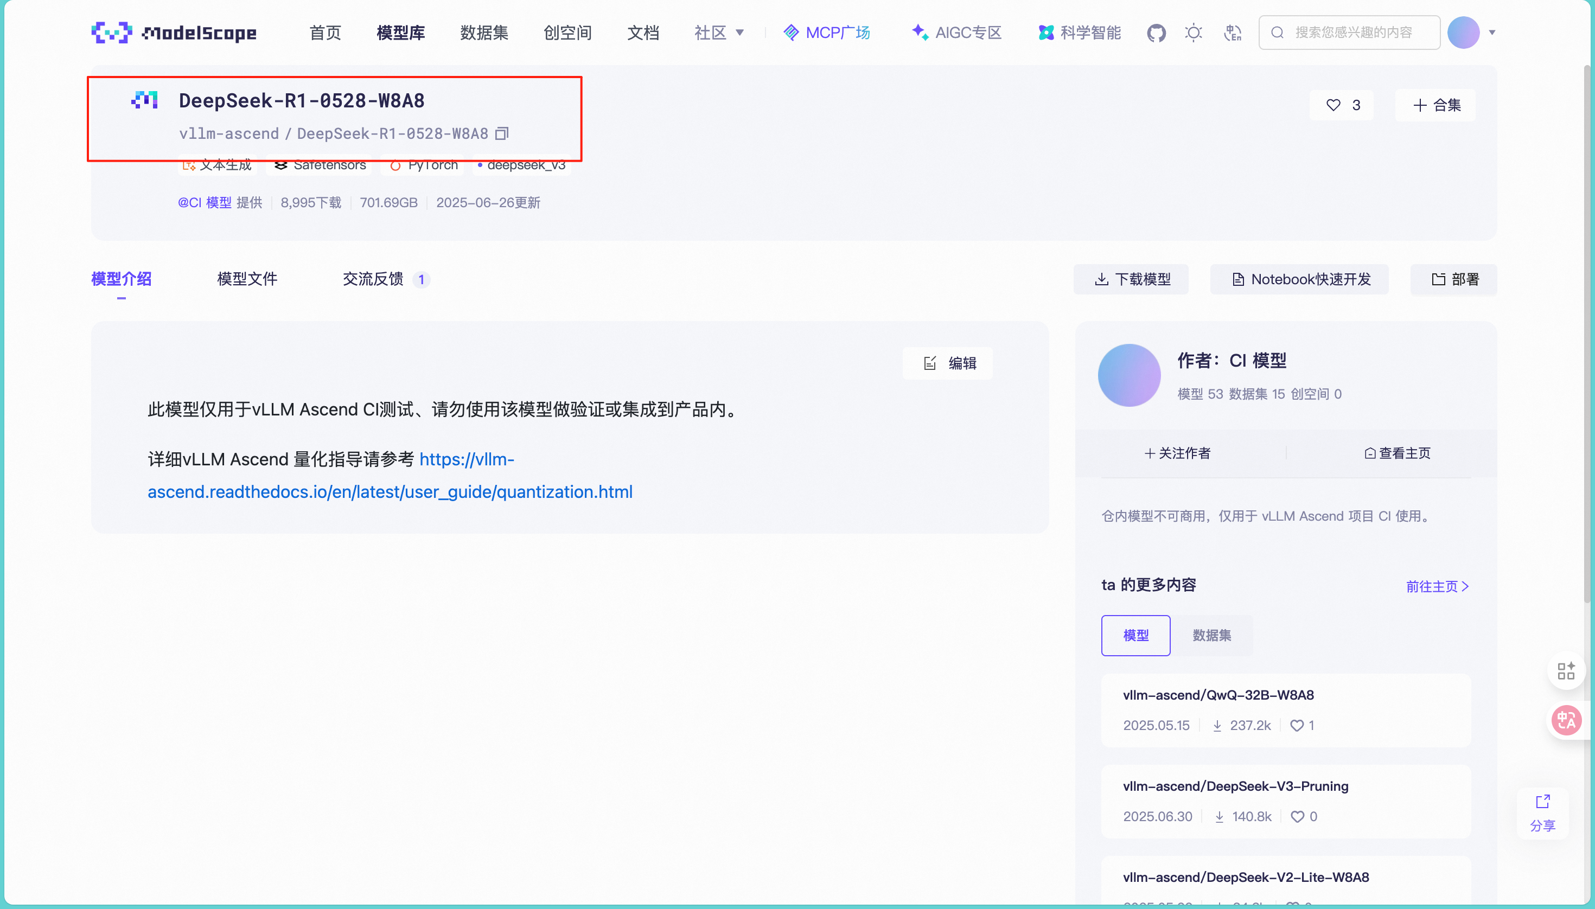Like the model using the heart icon
The height and width of the screenshot is (909, 1595).
point(1334,104)
